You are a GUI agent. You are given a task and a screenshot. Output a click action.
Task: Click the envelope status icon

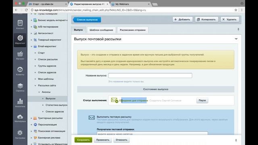[x=114, y=100]
